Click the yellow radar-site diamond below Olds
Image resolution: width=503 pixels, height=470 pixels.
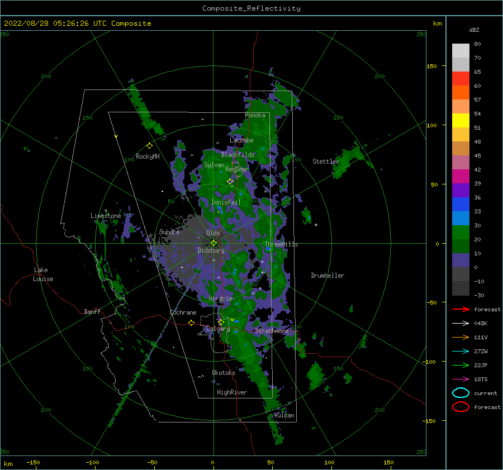pos(213,243)
